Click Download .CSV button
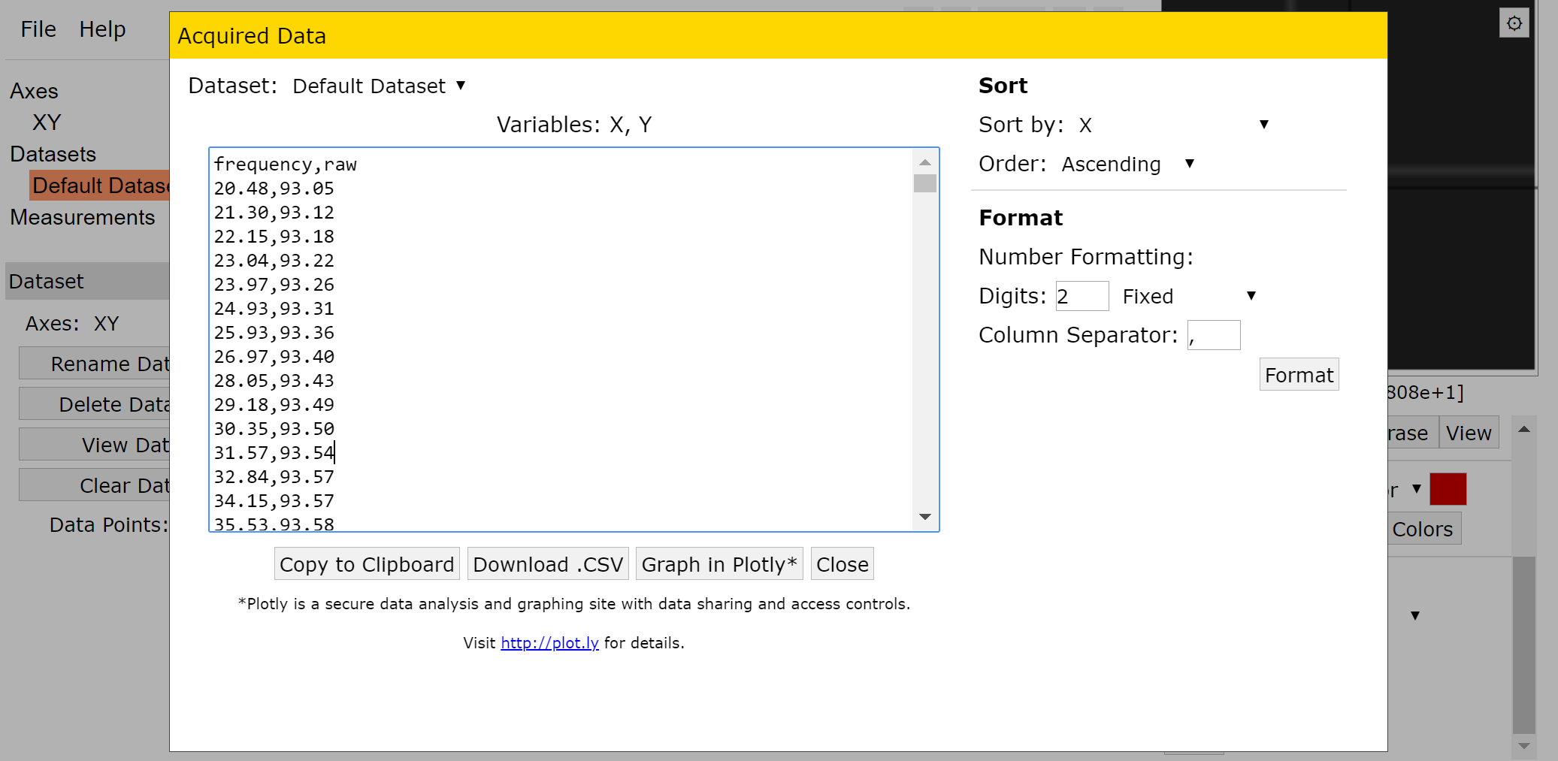This screenshot has height=761, width=1558. [548, 564]
